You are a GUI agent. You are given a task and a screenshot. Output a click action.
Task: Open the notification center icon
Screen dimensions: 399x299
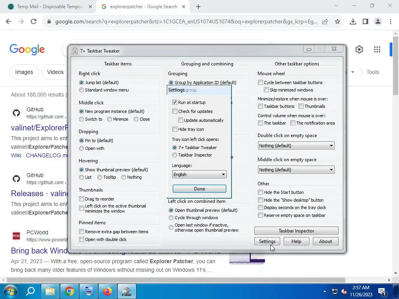(383, 291)
